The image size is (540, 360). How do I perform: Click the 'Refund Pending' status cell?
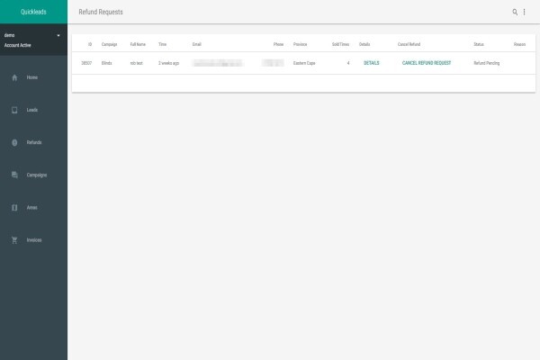pyautogui.click(x=486, y=63)
